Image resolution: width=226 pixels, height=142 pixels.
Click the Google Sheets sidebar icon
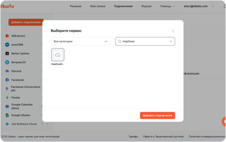[x=7, y=115]
